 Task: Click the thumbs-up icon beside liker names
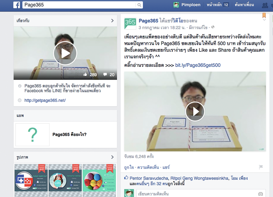pos(126,178)
